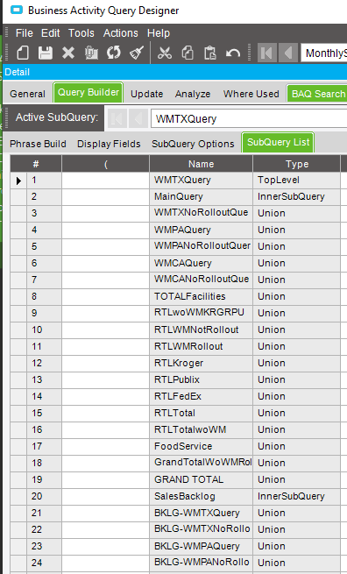Select the RTLFedEx name cell
The image size is (347, 574).
pyautogui.click(x=201, y=397)
